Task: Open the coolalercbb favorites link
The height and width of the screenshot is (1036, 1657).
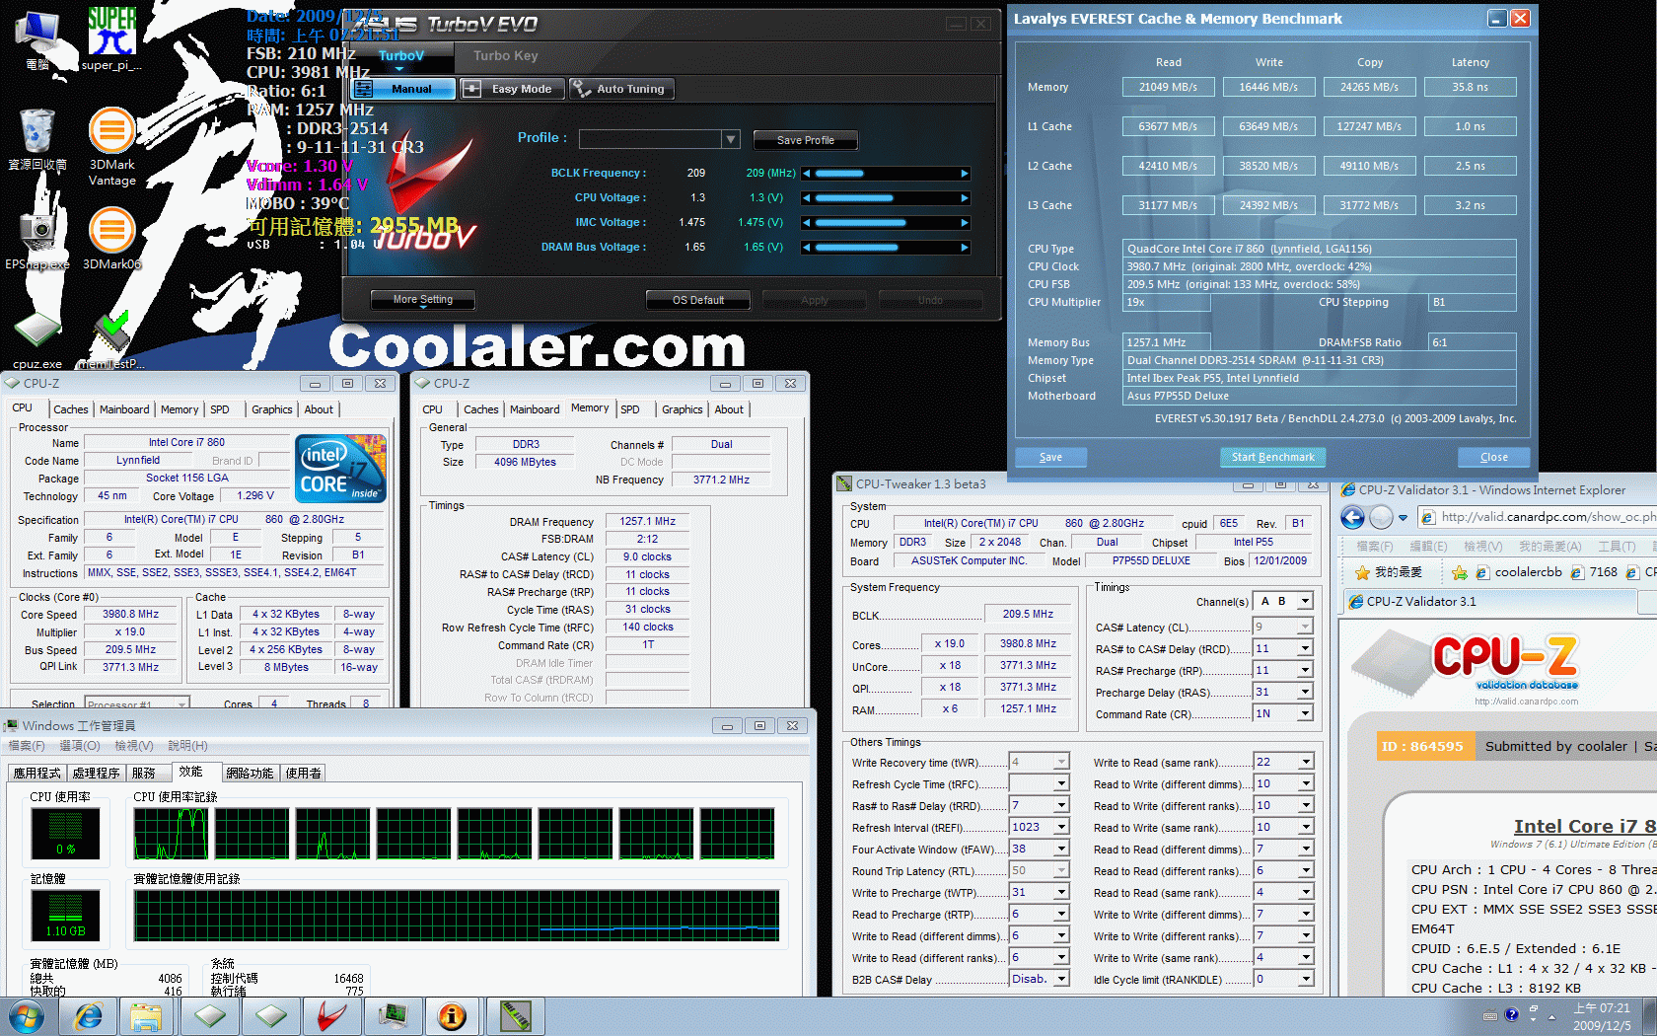Action: point(1519,572)
